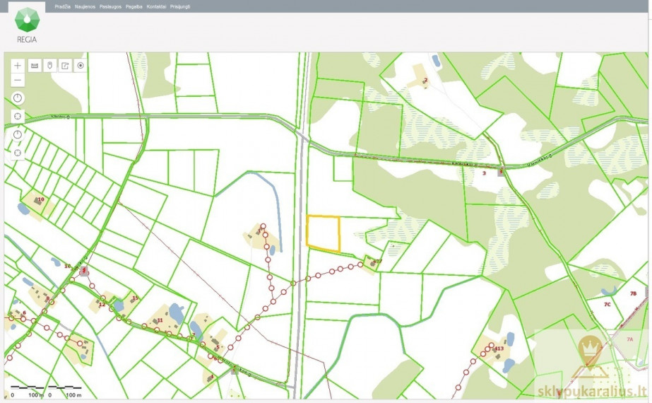Click building number 5 on the map
This screenshot has width=652, height=403.
[218, 347]
